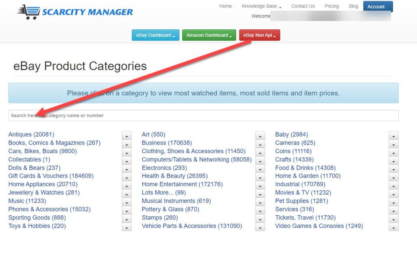This screenshot has width=417, height=273.
Task: Open the Blog menu item
Action: pos(353,6)
